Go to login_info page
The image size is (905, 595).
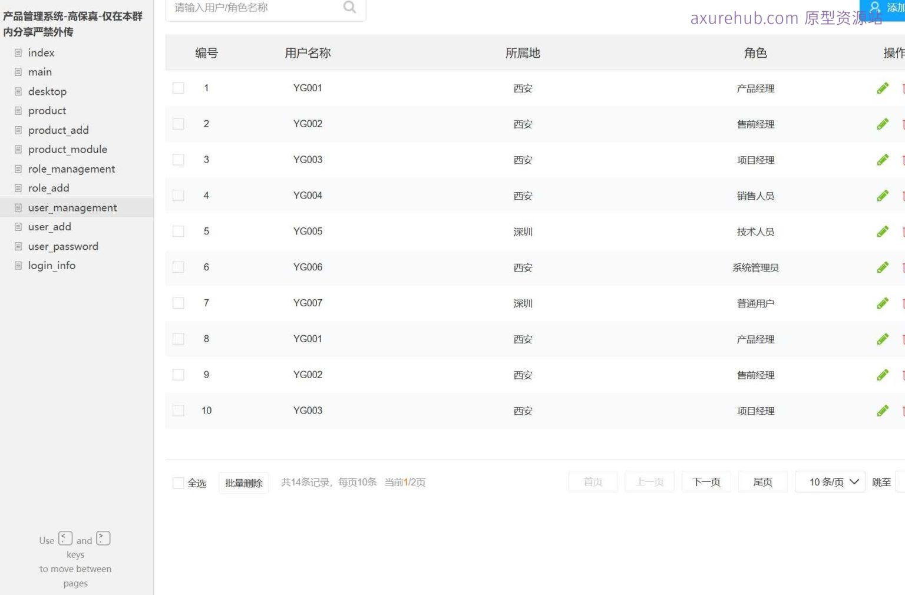52,266
